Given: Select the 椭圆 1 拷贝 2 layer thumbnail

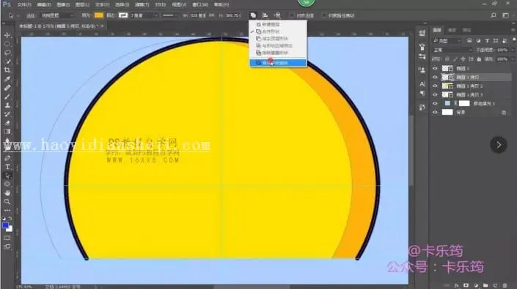Looking at the screenshot, I should 447,86.
